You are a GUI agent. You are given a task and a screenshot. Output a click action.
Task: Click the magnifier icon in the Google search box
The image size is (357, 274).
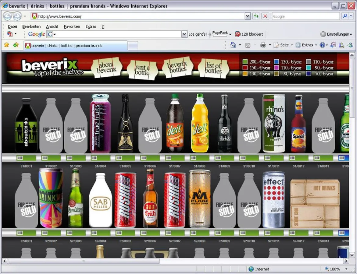345,16
